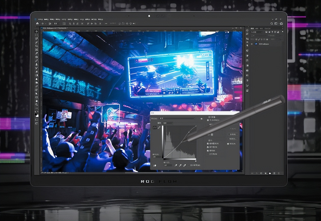Viewport: 321px width, 221px height.
Task: Open the layer kind filter dropdown
Action: pos(257,32)
